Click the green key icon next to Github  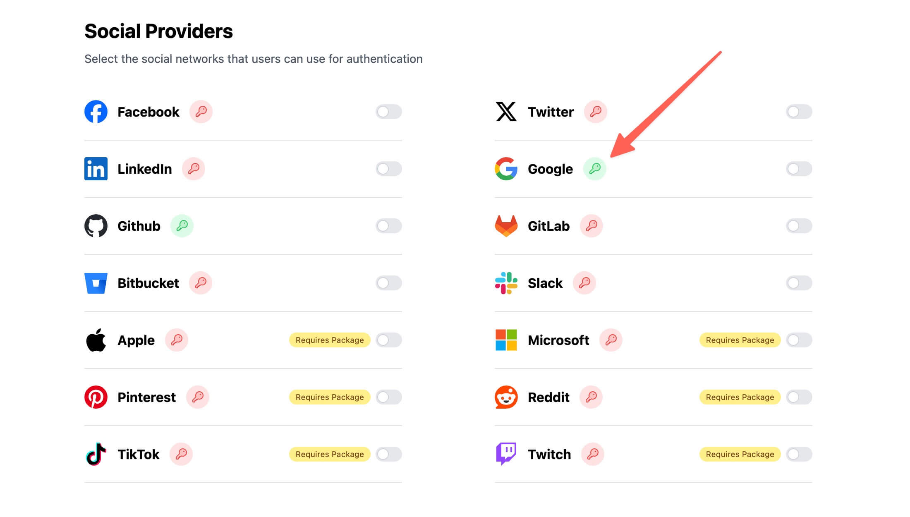(182, 226)
